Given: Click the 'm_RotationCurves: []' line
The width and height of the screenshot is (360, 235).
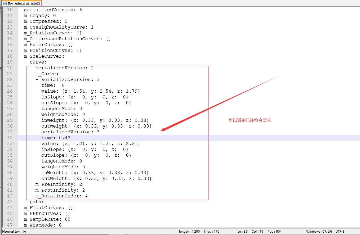Looking at the screenshot, I should tap(53, 33).
